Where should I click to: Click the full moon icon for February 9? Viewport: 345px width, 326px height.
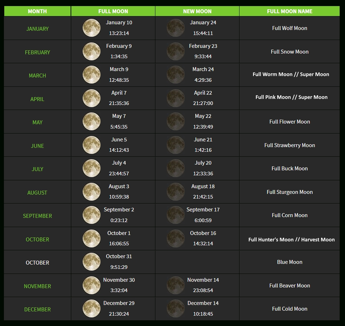point(92,51)
